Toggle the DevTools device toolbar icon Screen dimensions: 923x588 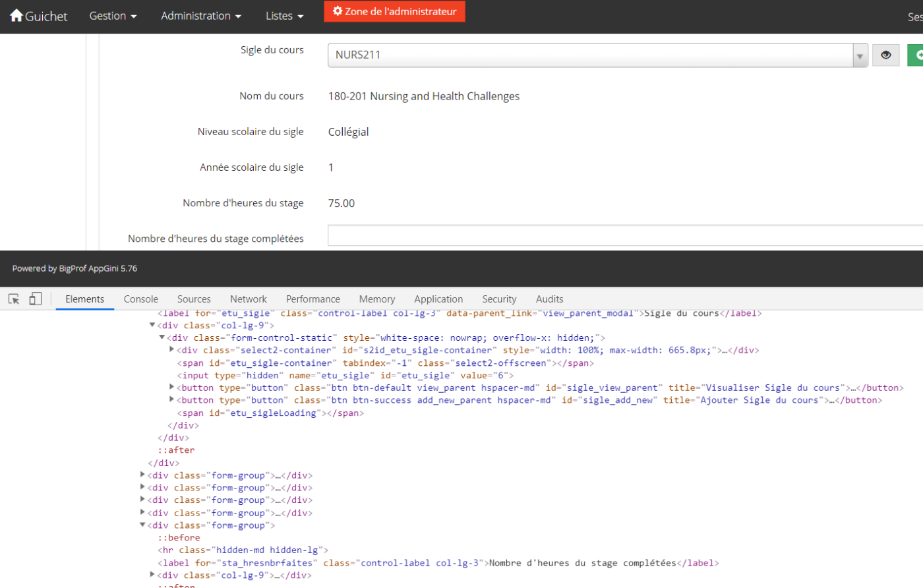[x=35, y=299]
